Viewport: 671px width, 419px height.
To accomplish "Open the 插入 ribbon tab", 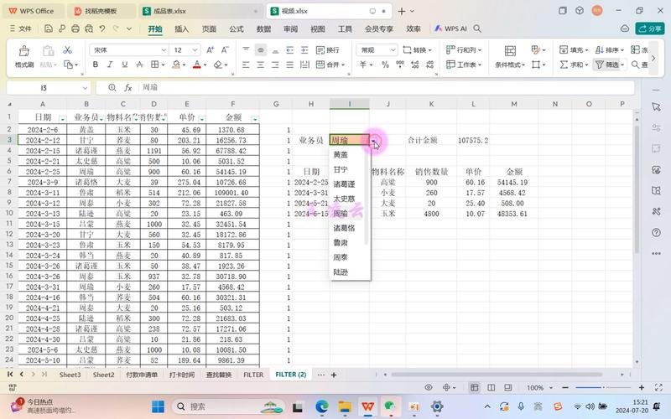I will pos(181,28).
